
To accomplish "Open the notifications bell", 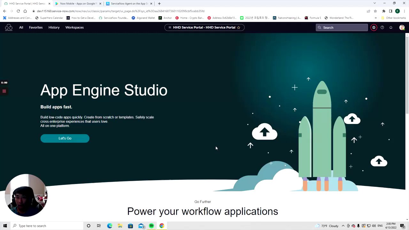I will pos(391,27).
